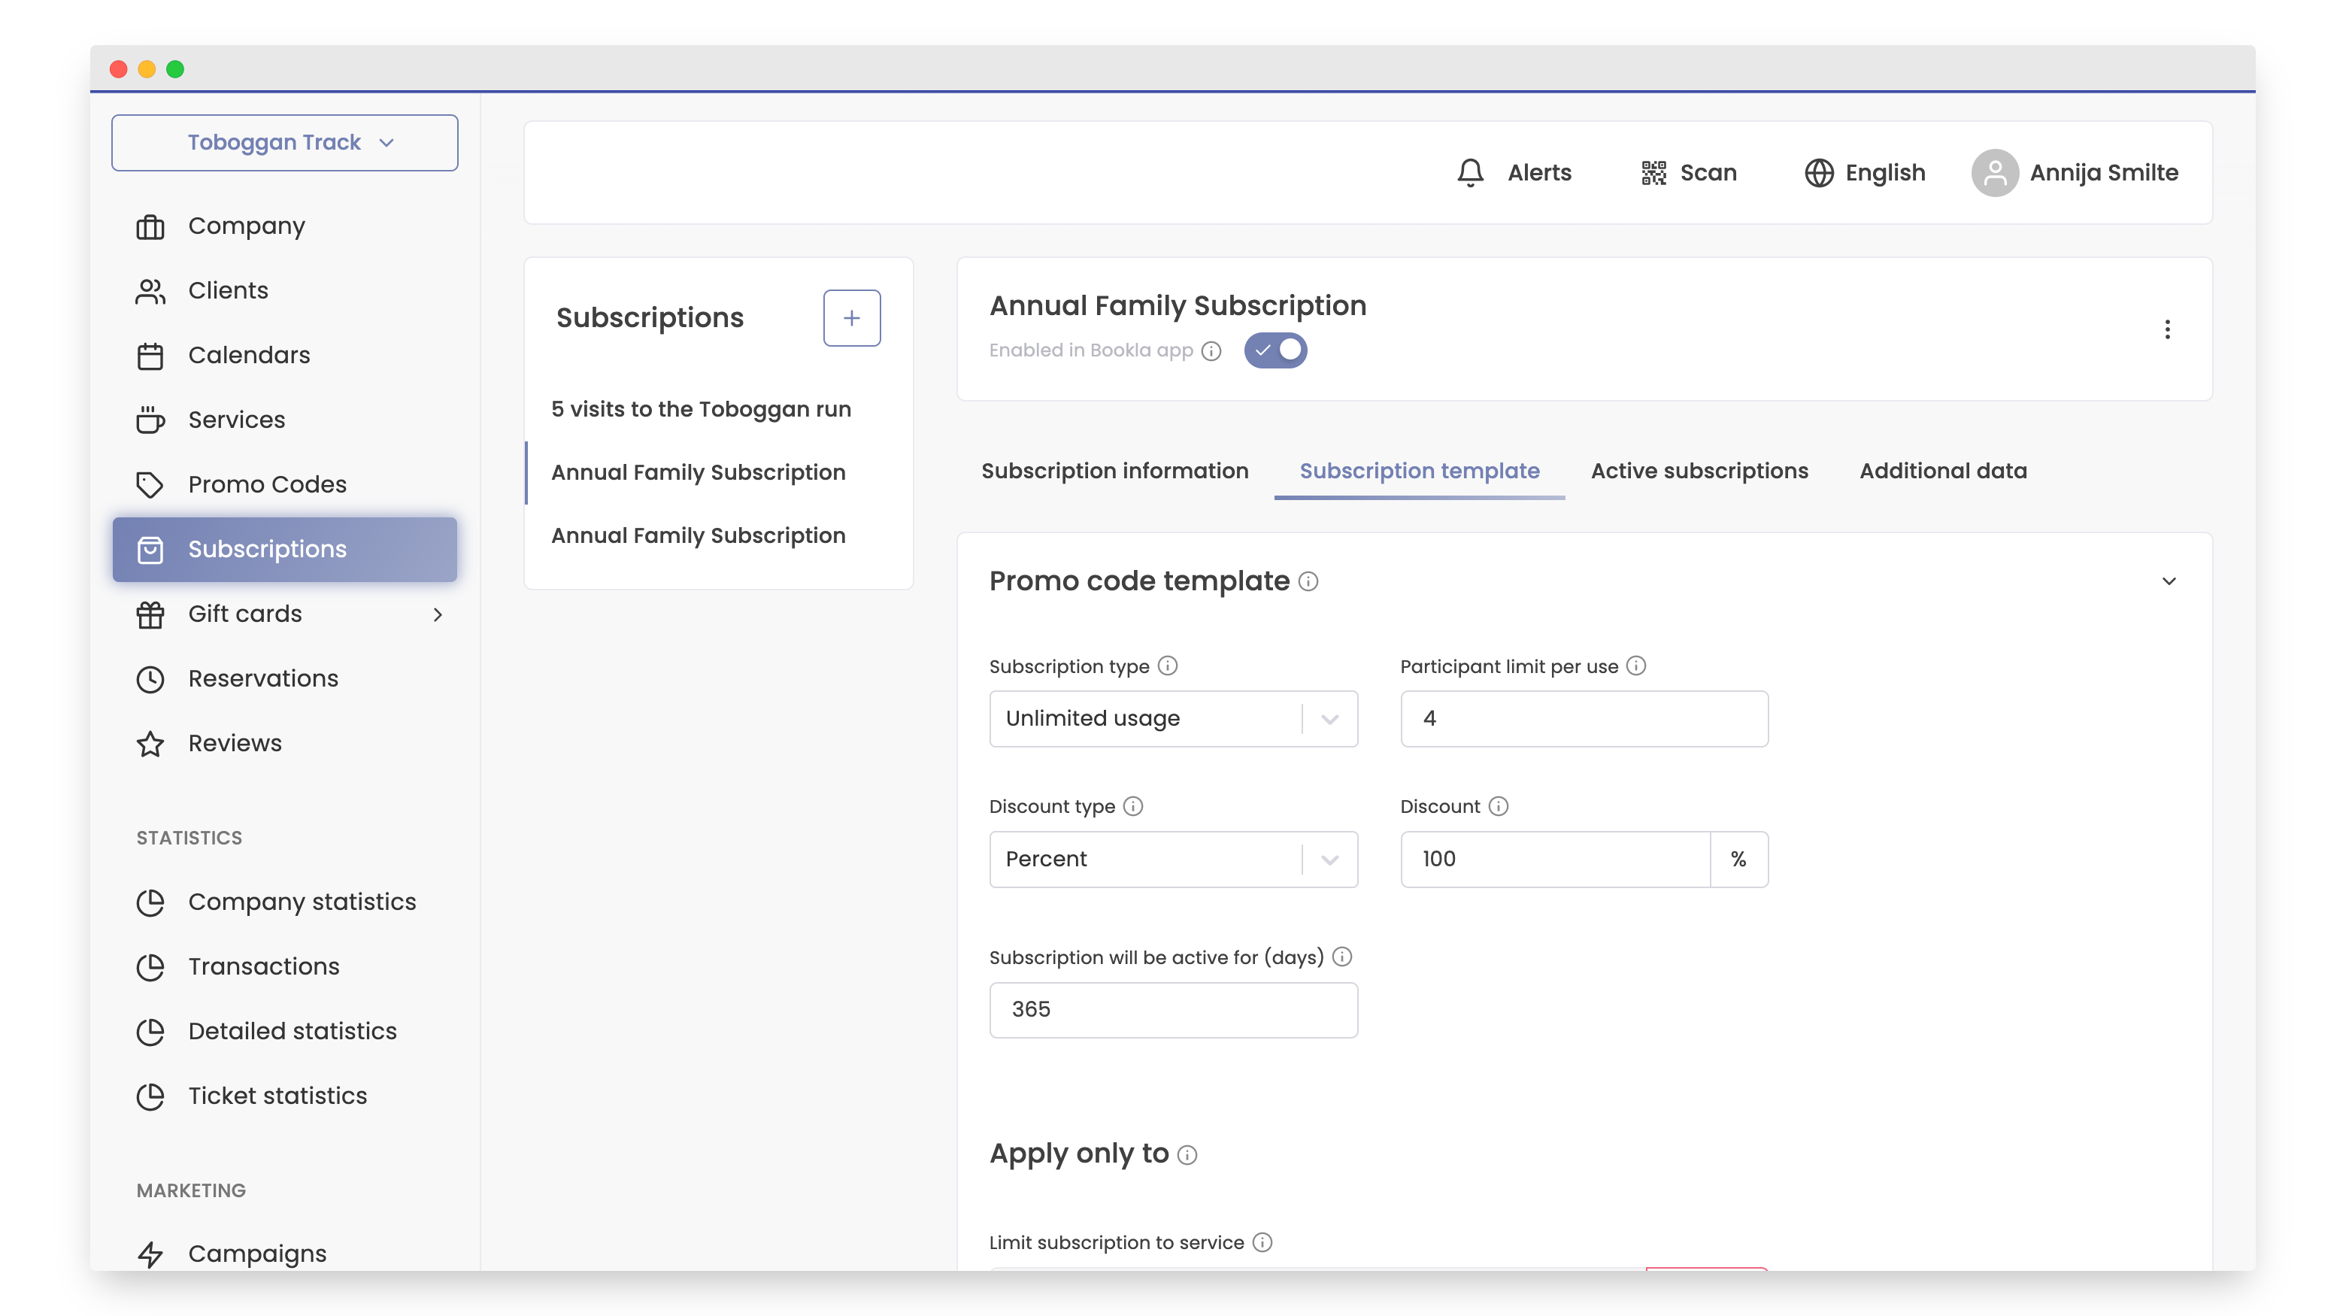Click info icon beside Participant limit per use
The height and width of the screenshot is (1316, 2346).
1635,666
